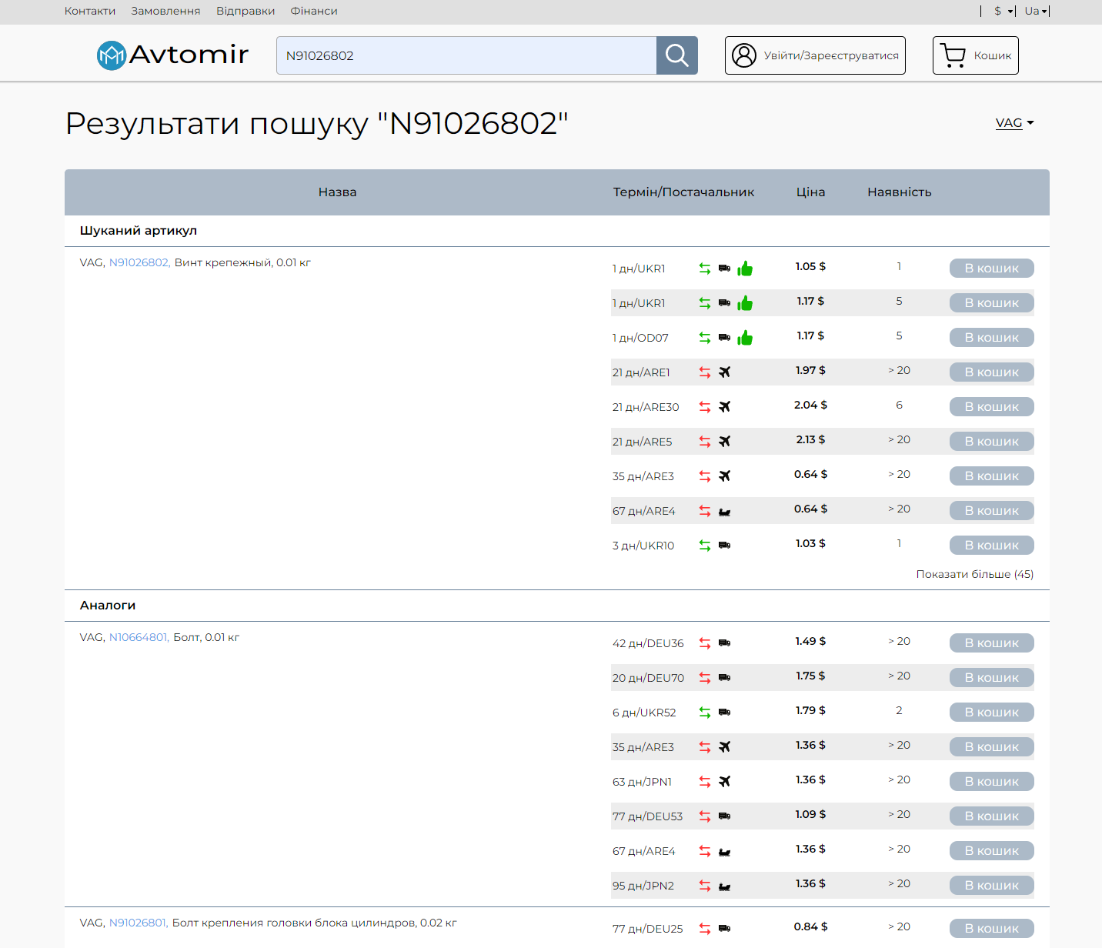Click truck delivery icon in 1.05 $ row

point(725,269)
